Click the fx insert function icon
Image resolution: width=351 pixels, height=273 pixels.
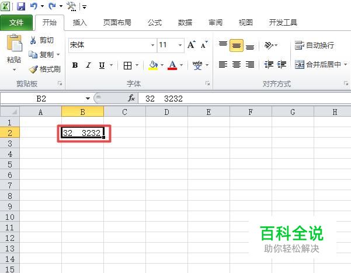[x=131, y=98]
